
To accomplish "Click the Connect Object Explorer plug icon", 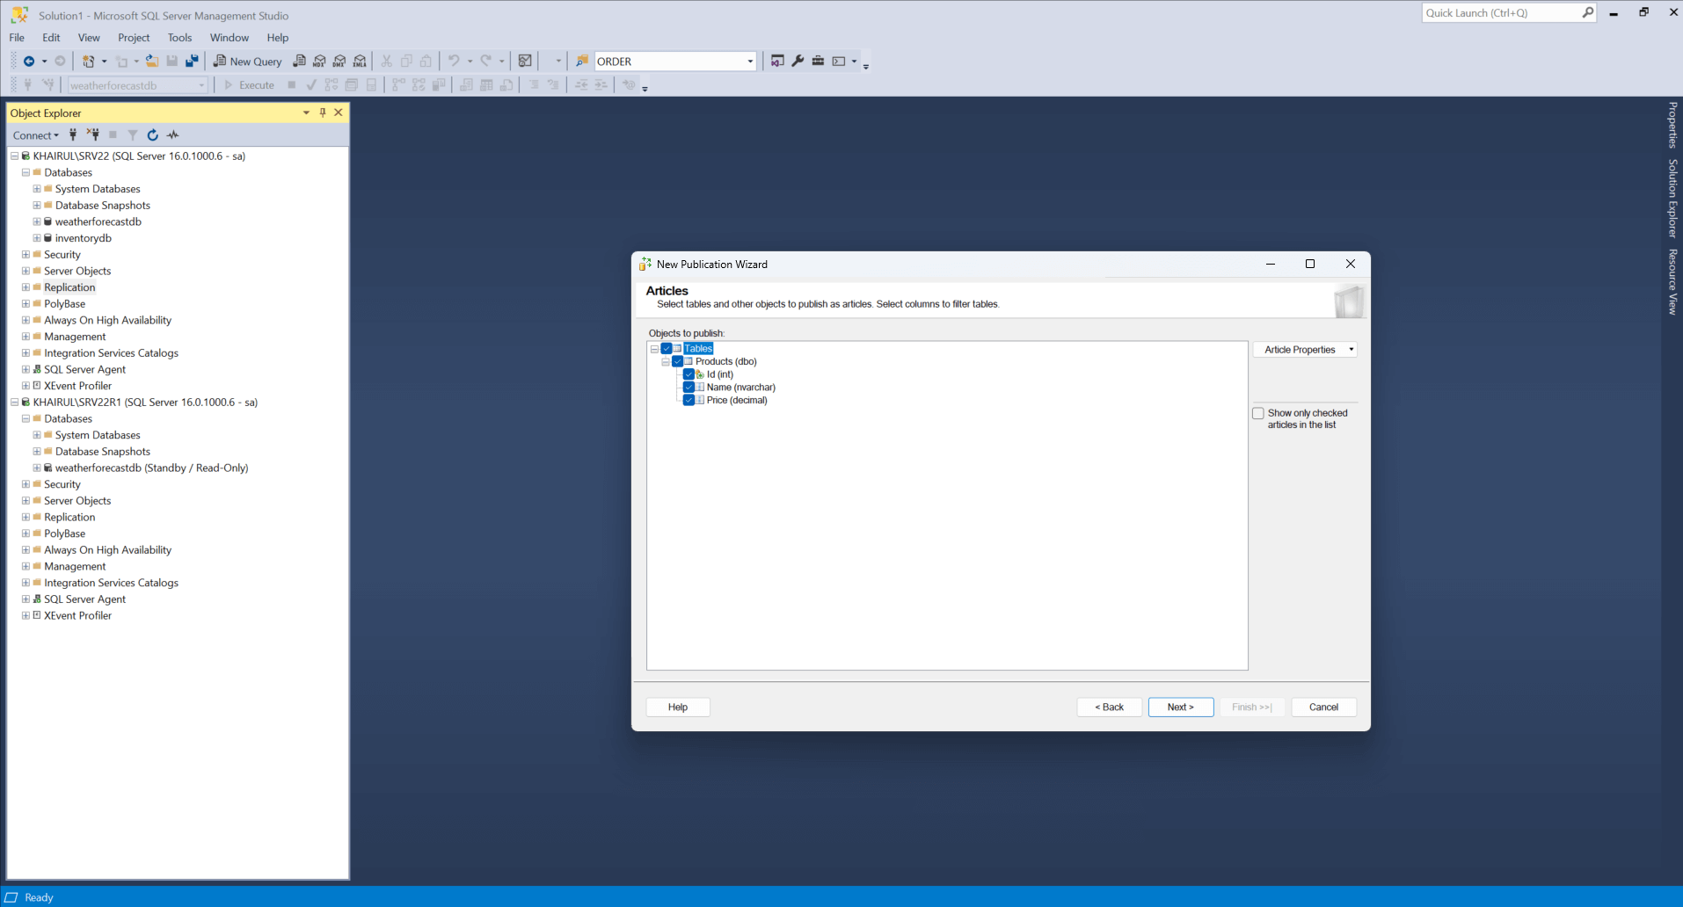I will coord(73,135).
